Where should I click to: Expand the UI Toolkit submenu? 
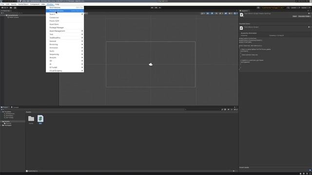[65, 67]
